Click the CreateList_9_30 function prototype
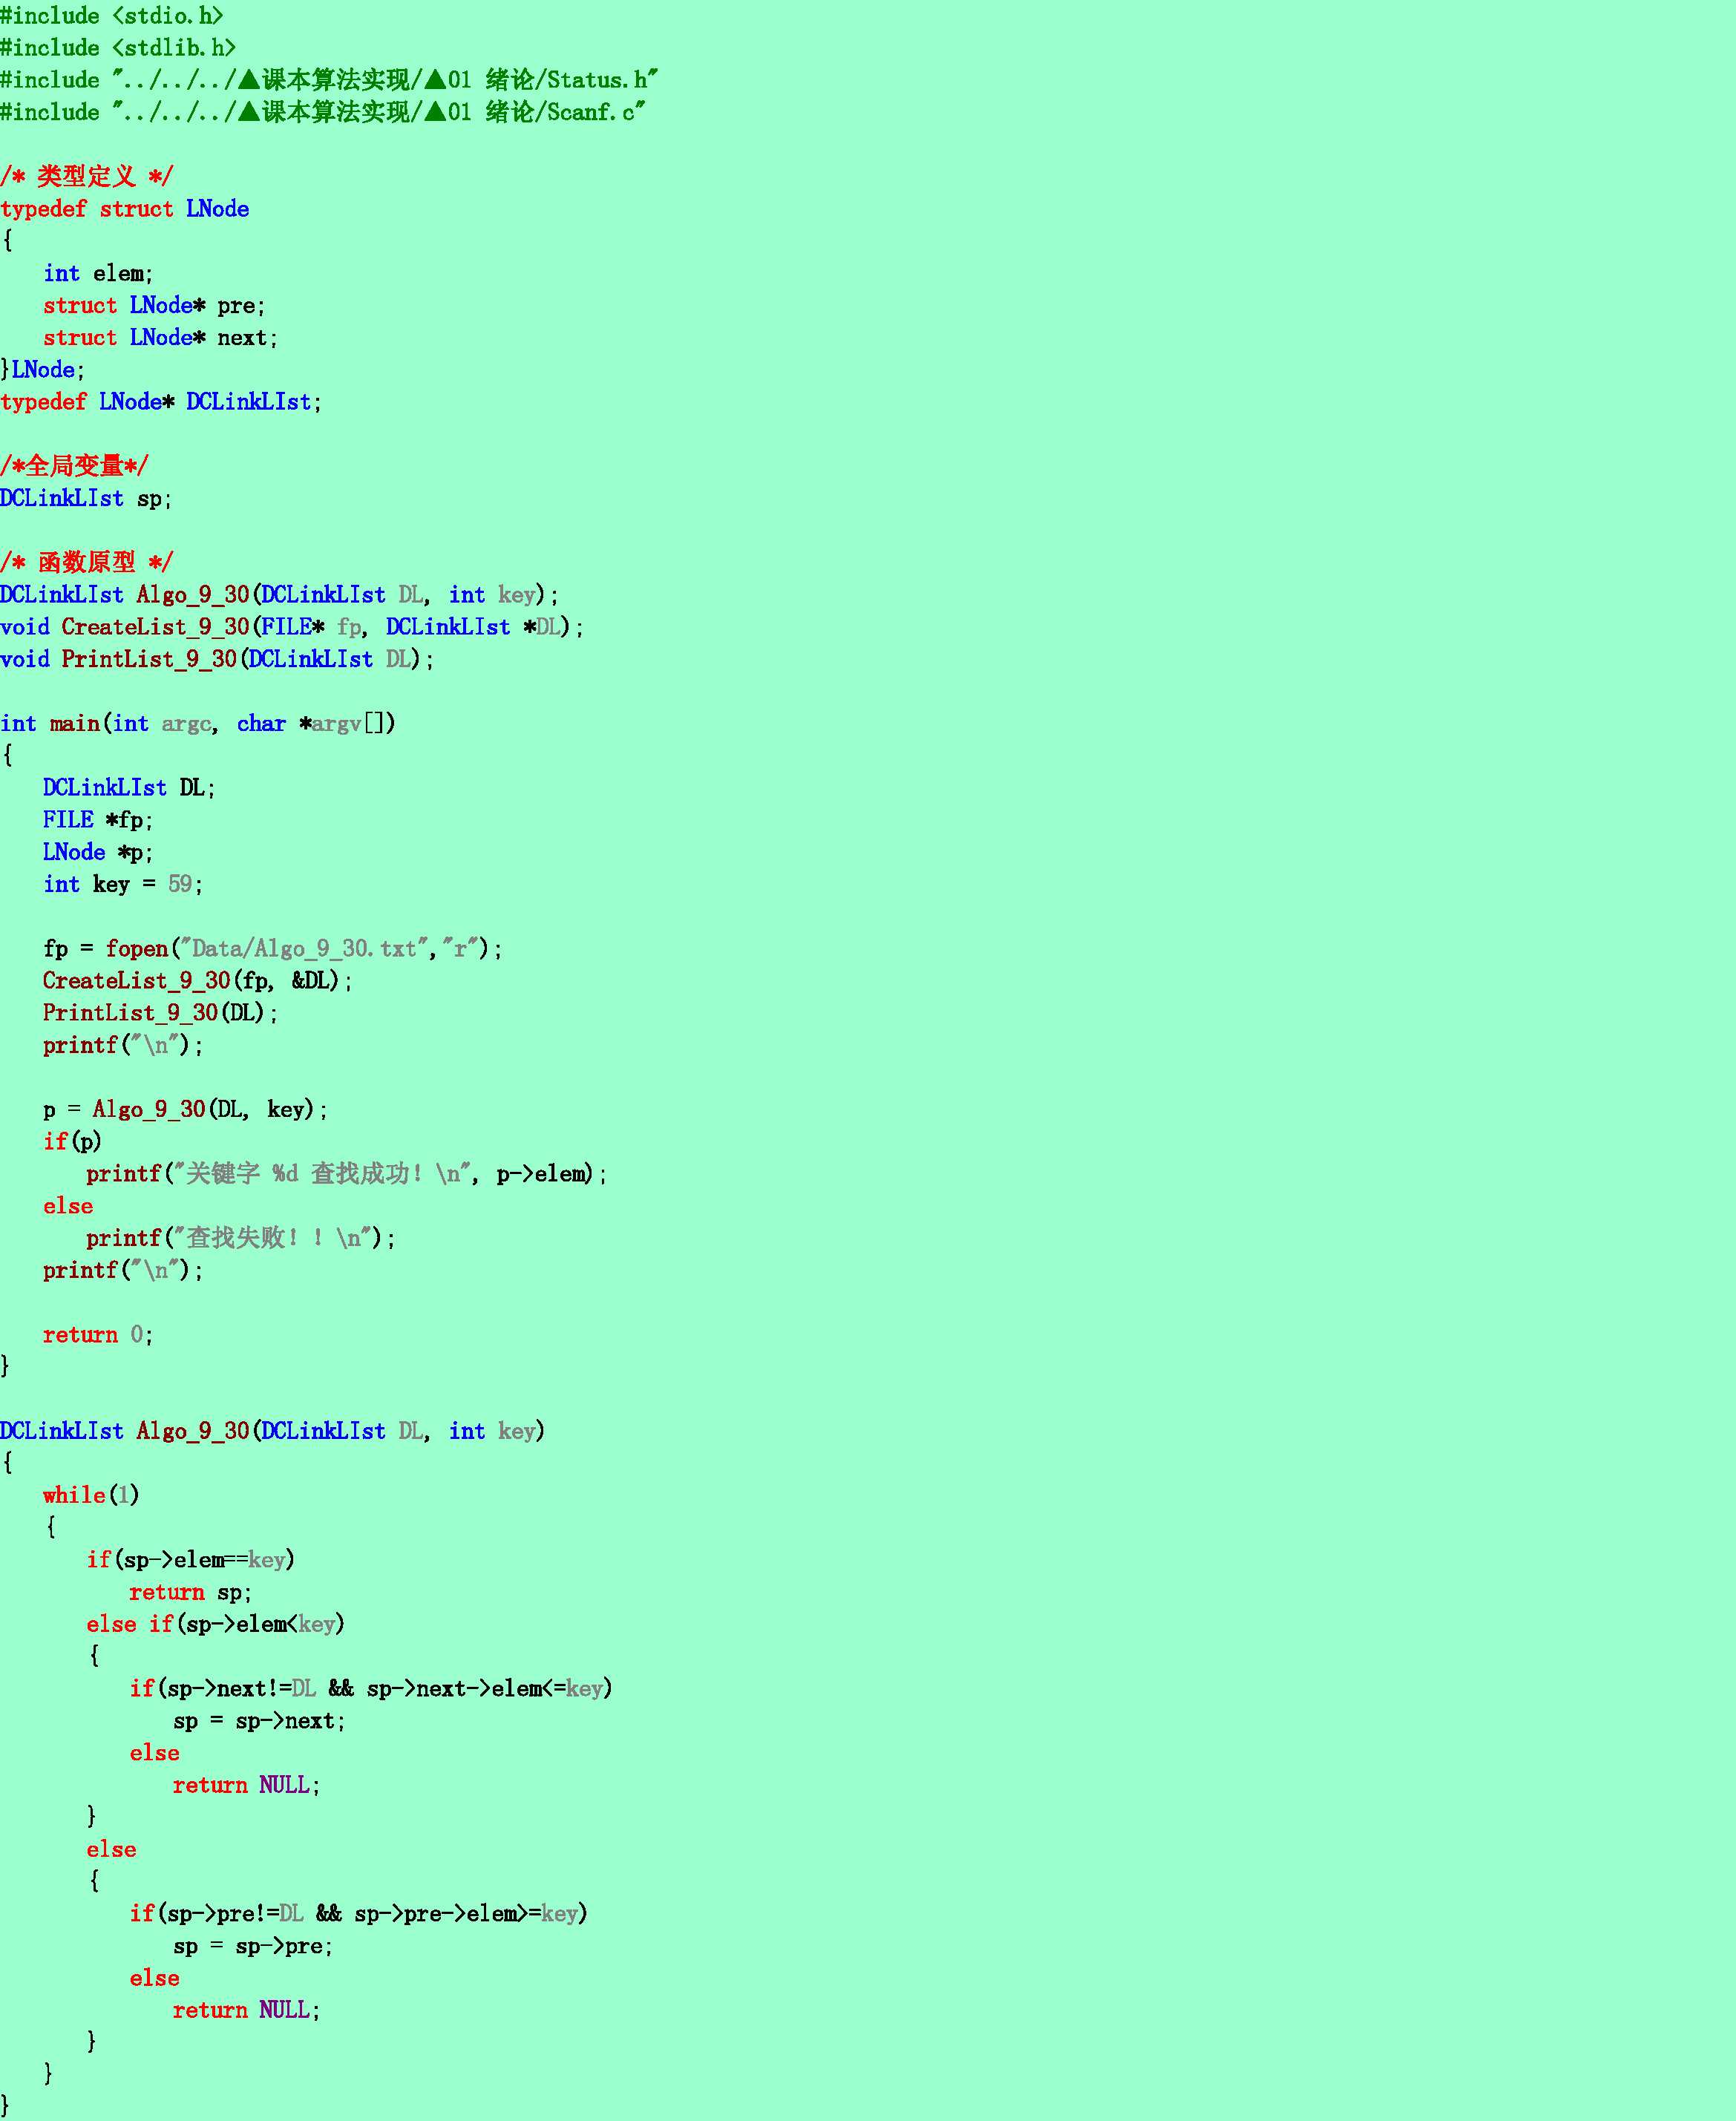Viewport: 1736px width, 2121px height. pos(291,627)
